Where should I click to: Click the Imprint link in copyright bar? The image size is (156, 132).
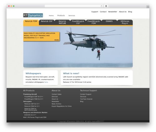[100, 121]
